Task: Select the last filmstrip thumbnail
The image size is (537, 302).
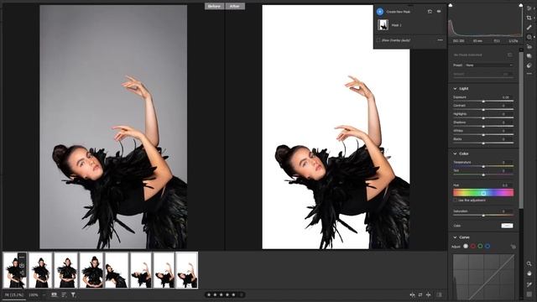Action: (x=186, y=270)
